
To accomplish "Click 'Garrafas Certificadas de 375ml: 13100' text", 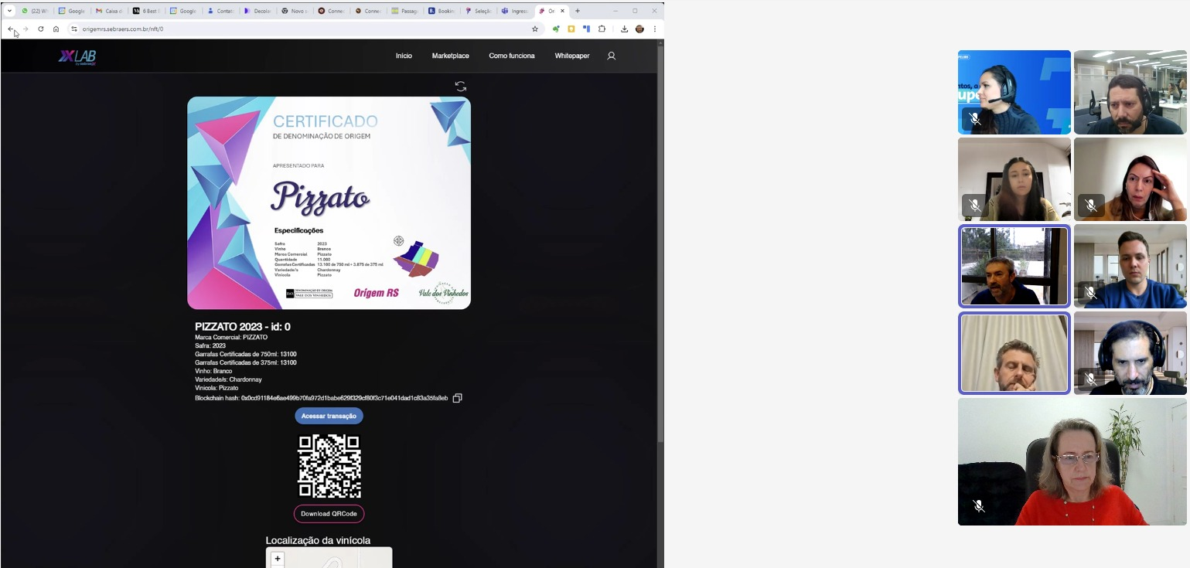I will [x=246, y=362].
